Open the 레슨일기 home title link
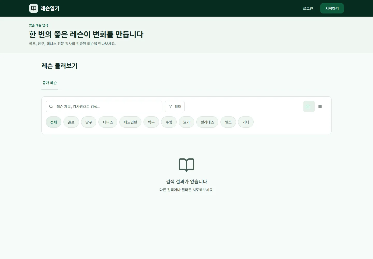373x259 pixels. click(50, 8)
